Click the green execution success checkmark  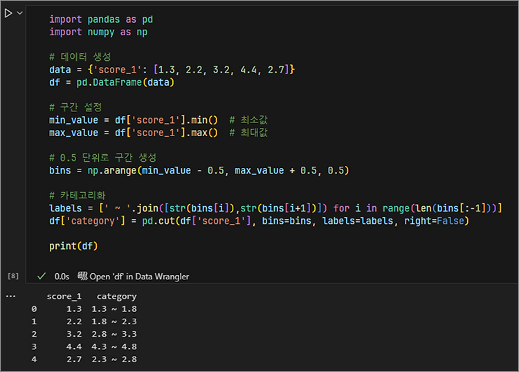[x=42, y=276]
